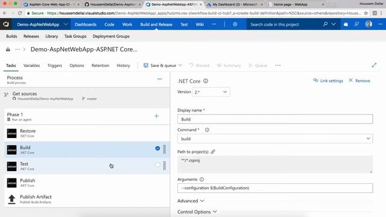Select the History tab
This screenshot has width=386, height=217.
tap(123, 66)
